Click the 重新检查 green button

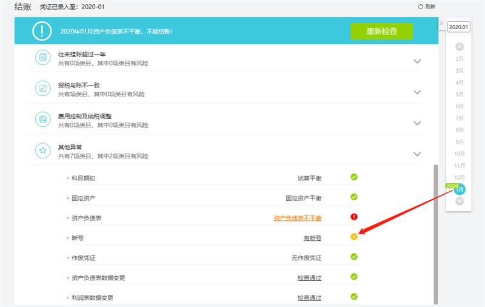[x=381, y=31]
